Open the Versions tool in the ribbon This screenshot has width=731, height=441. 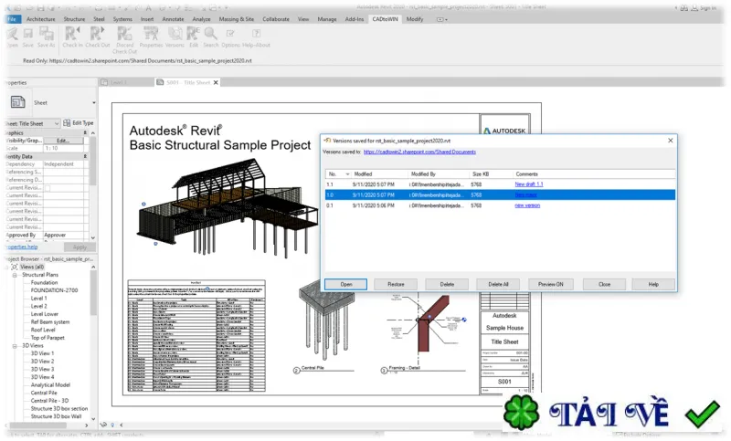175,37
